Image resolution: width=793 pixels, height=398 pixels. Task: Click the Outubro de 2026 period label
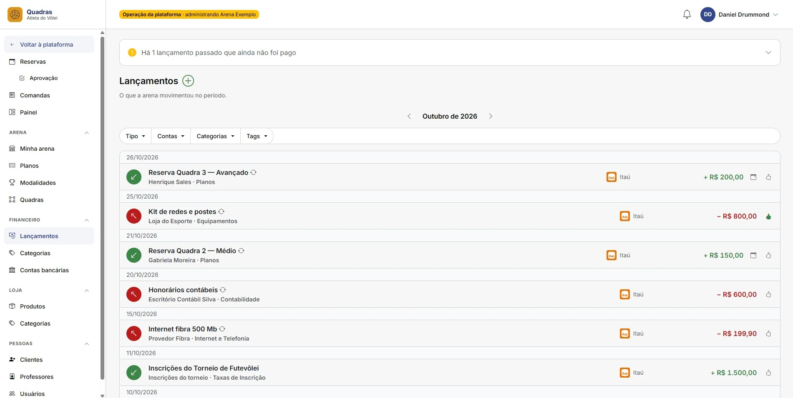[450, 116]
